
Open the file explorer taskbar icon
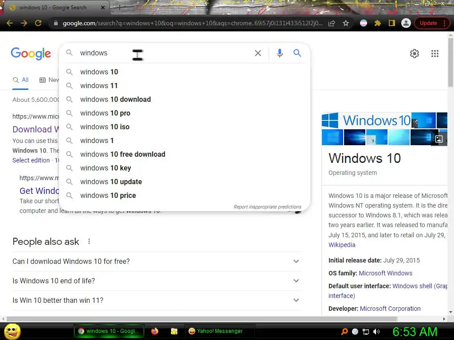coord(174,331)
